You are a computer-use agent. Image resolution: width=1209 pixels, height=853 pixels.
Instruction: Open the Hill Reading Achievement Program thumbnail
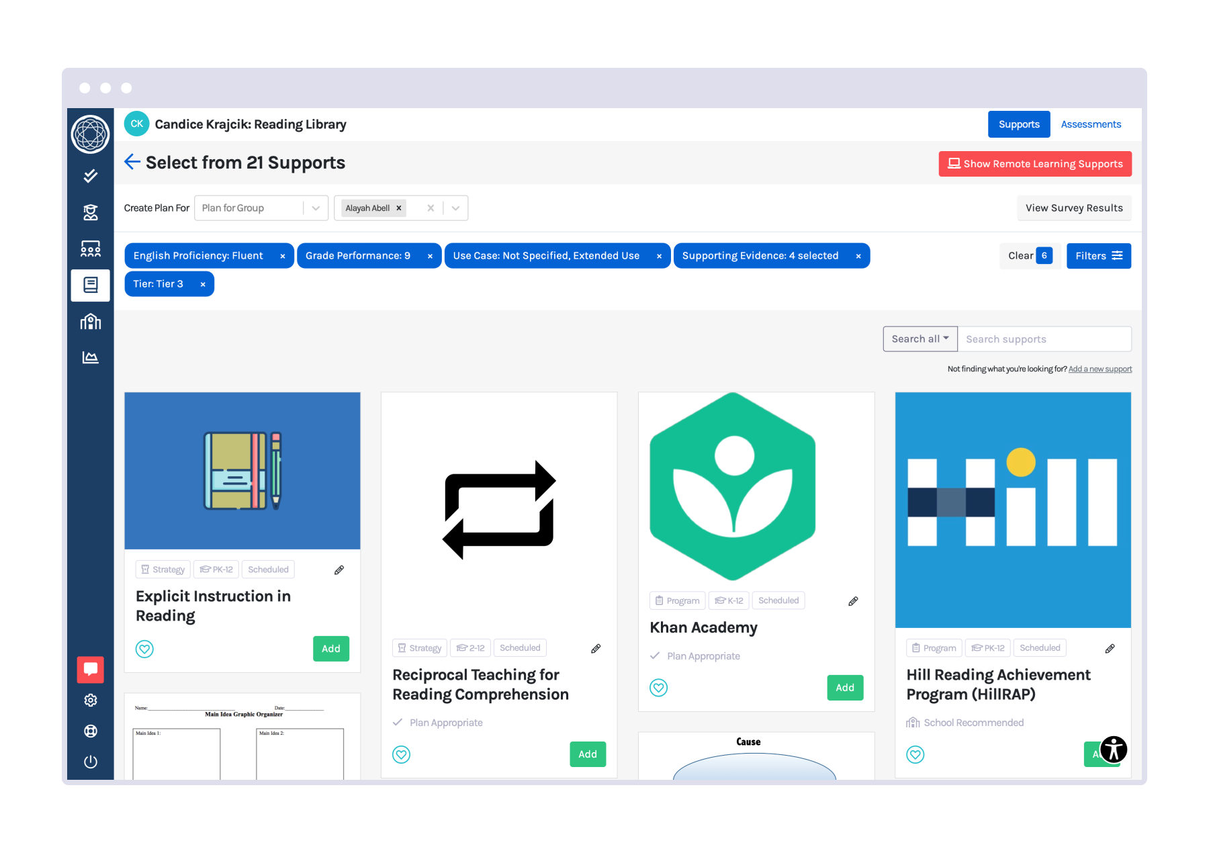(x=1013, y=510)
